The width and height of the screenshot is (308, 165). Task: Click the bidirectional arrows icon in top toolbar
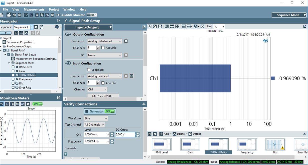42,15
